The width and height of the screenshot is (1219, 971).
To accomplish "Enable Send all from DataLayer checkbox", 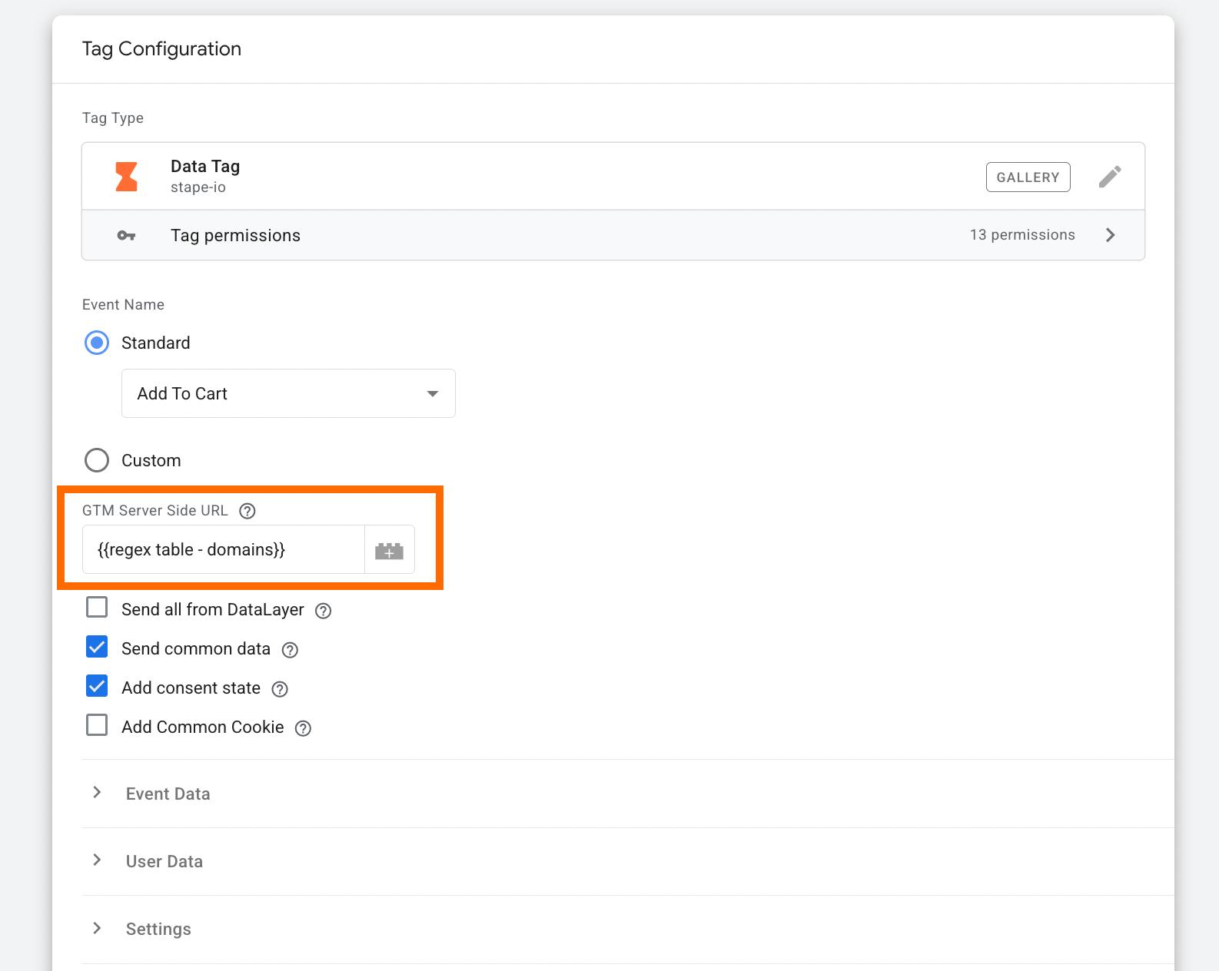I will tap(97, 608).
